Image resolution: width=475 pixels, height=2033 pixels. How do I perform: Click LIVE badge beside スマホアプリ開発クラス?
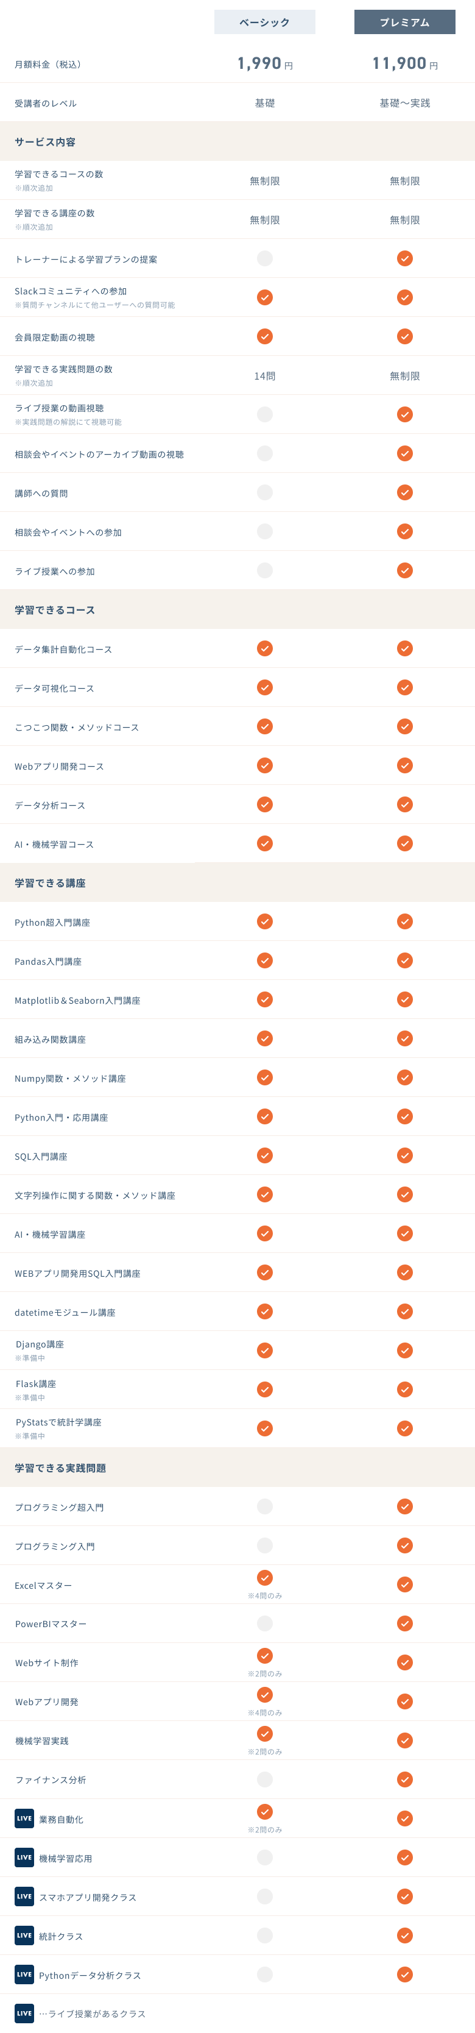(24, 1896)
